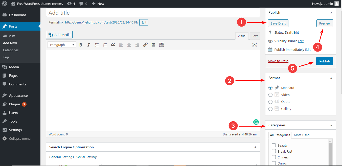This screenshot has width=342, height=166.
Task: Show the Most Used categories tab
Action: pyautogui.click(x=302, y=135)
